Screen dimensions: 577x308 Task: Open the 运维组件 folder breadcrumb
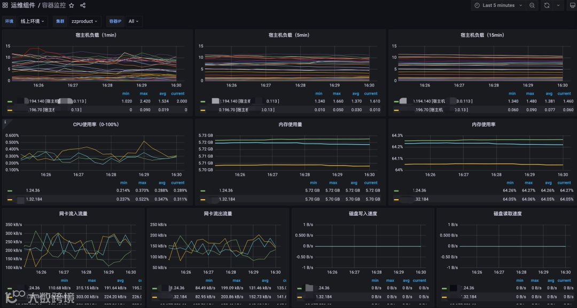[23, 5]
